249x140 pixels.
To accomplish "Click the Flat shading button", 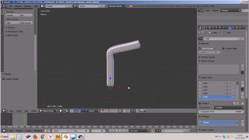I will [26, 15].
